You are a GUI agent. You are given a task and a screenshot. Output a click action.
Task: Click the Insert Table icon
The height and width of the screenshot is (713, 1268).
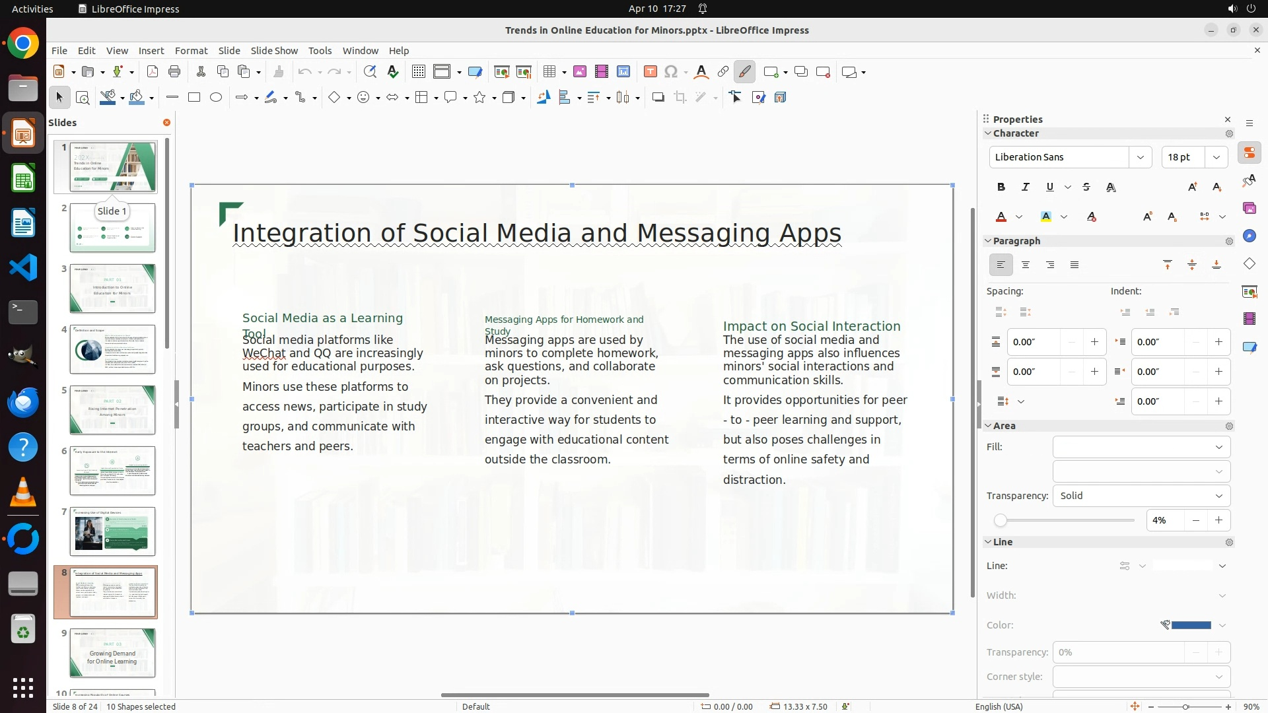[549, 72]
